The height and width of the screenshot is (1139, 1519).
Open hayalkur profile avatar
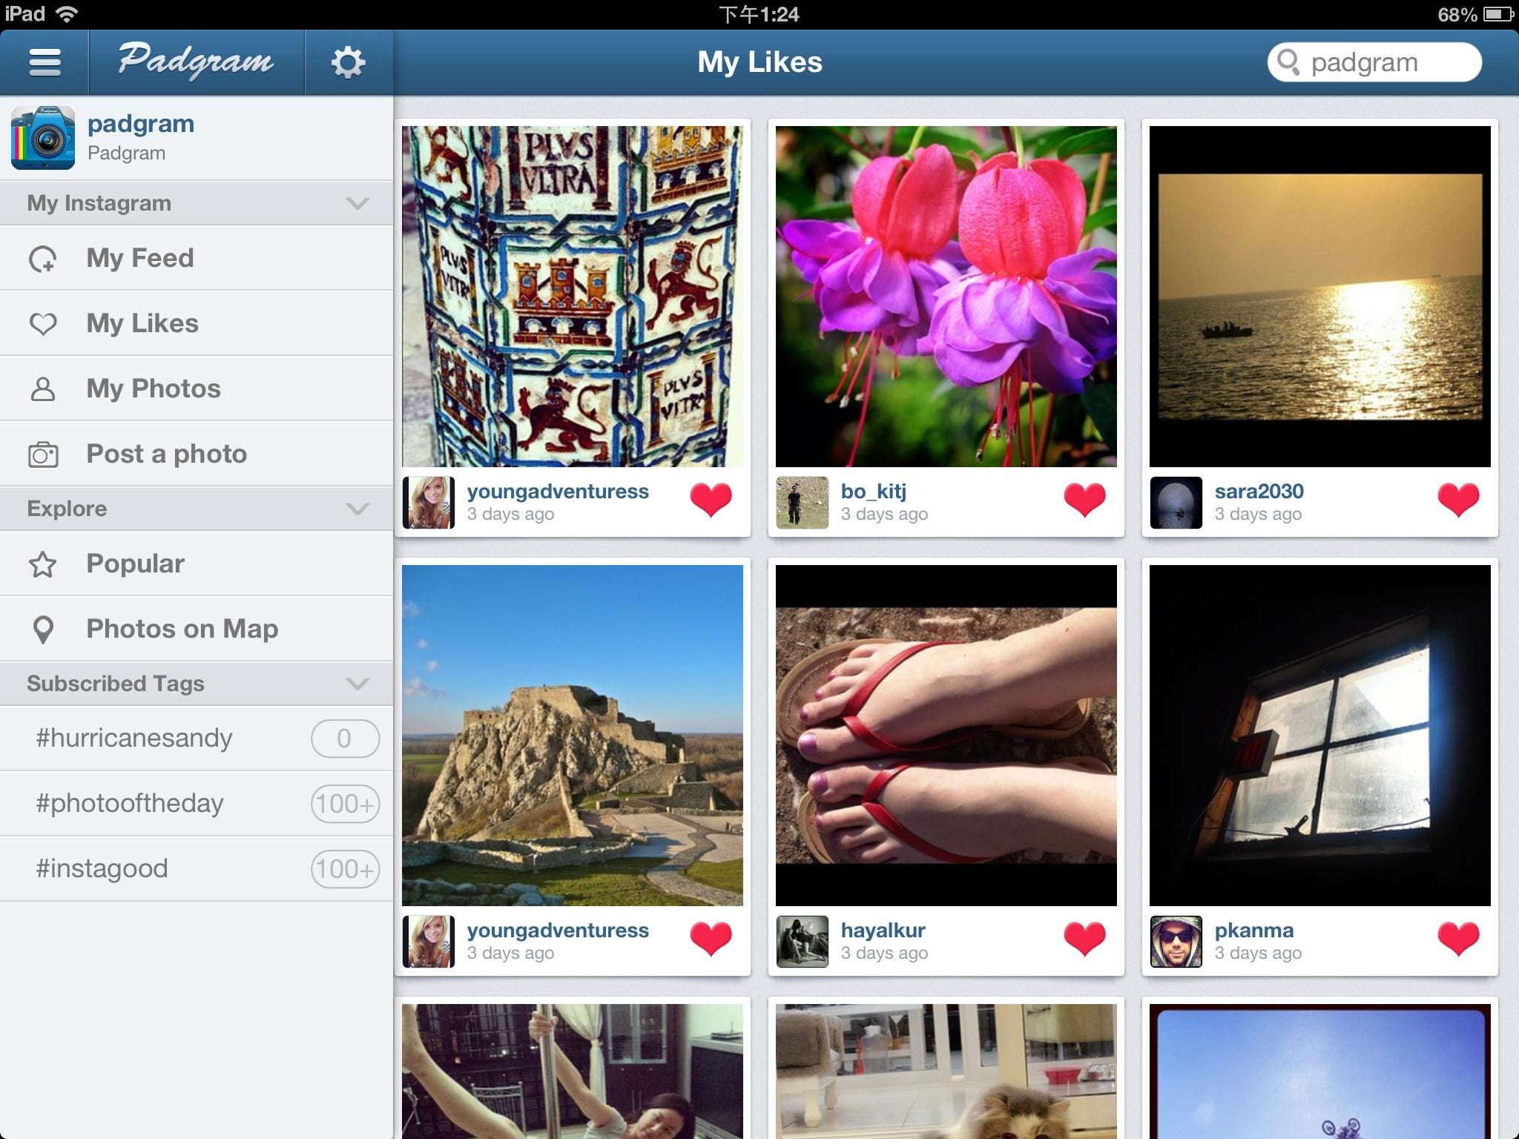pos(803,942)
